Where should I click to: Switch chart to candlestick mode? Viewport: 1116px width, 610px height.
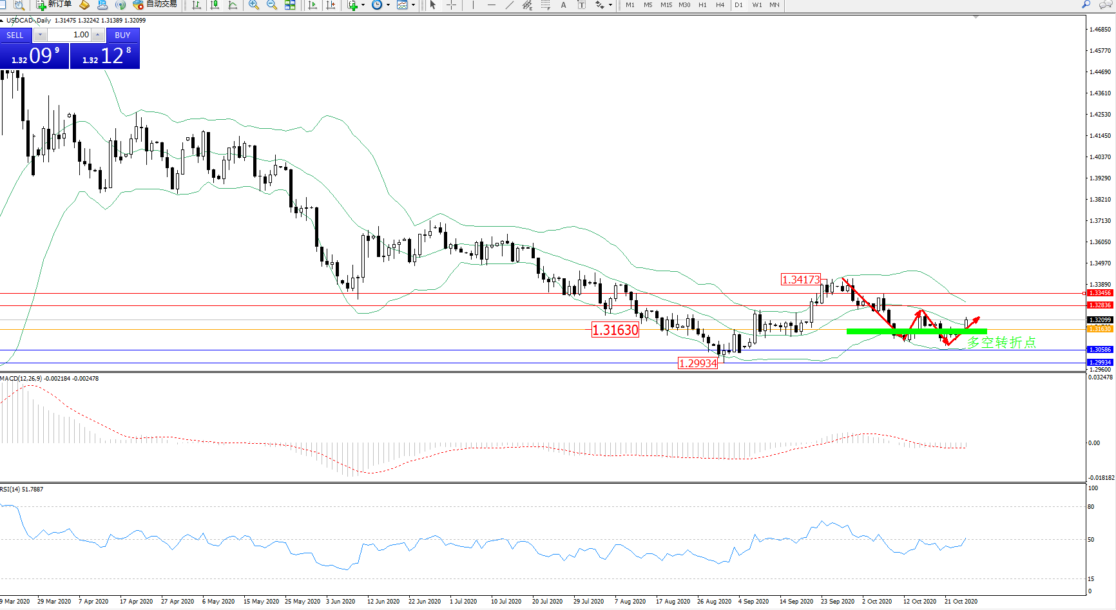tap(215, 5)
